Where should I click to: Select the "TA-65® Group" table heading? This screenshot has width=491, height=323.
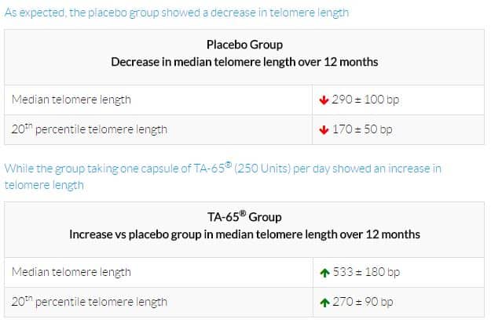coord(244,217)
